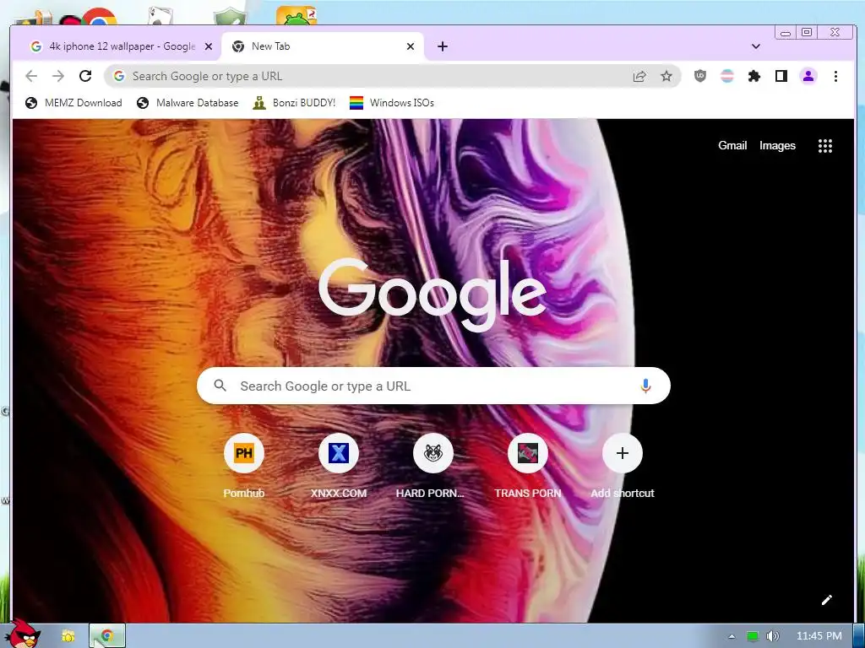865x648 pixels.
Task: Click the Chrome taskbar button
Action: [x=107, y=636]
